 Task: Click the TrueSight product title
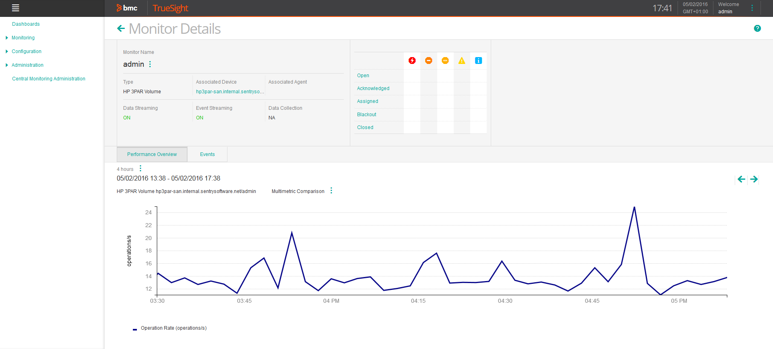pos(170,8)
